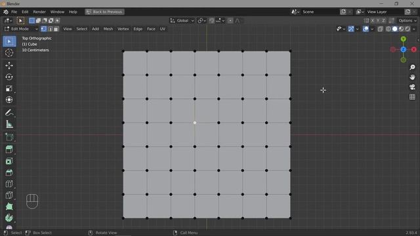Toggle X-Ray view
The height and width of the screenshot is (236, 420).
click(380, 29)
